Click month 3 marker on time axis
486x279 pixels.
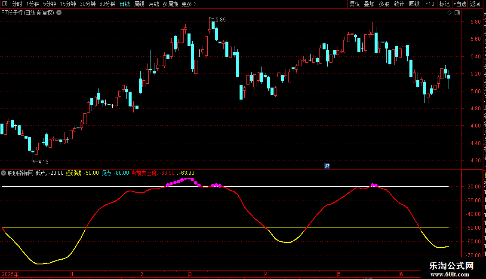coord(190,274)
